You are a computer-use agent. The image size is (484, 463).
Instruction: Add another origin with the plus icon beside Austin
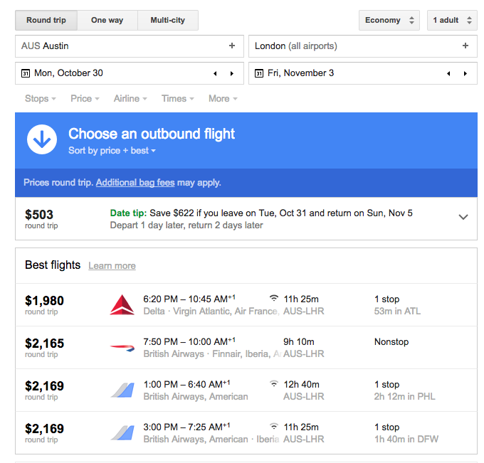tap(232, 46)
